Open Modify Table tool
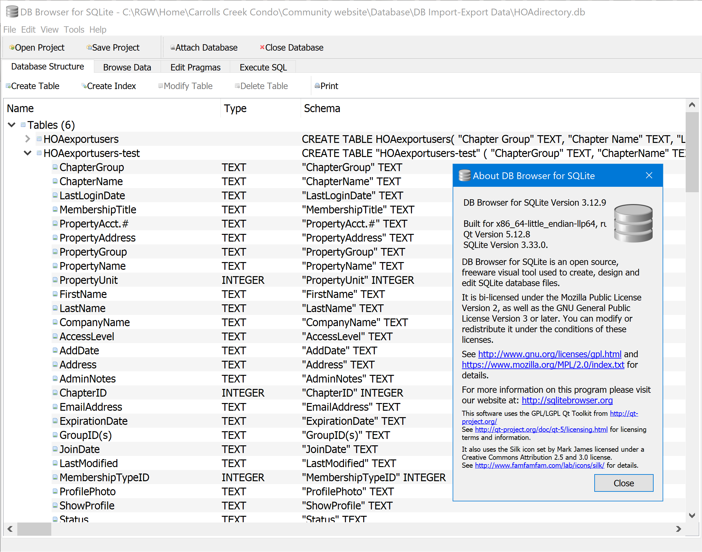 tap(185, 86)
